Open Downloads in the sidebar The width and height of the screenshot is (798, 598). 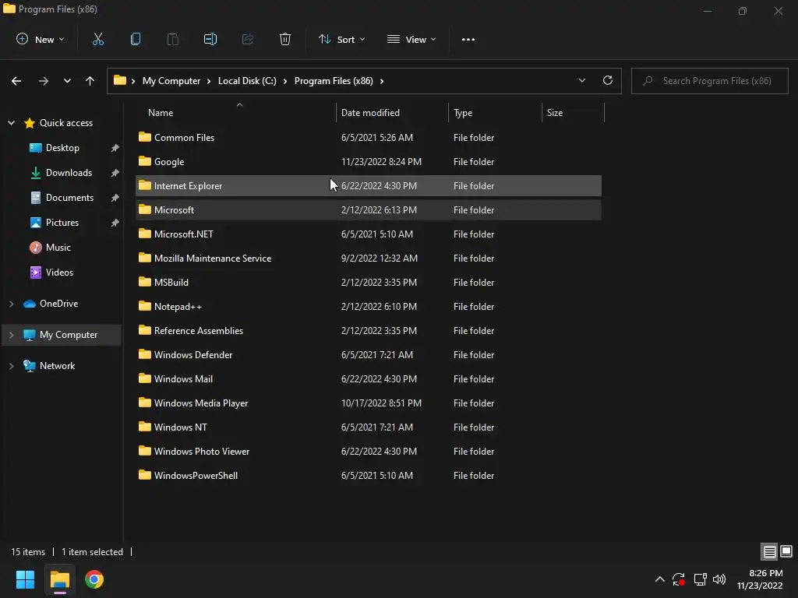pos(69,173)
